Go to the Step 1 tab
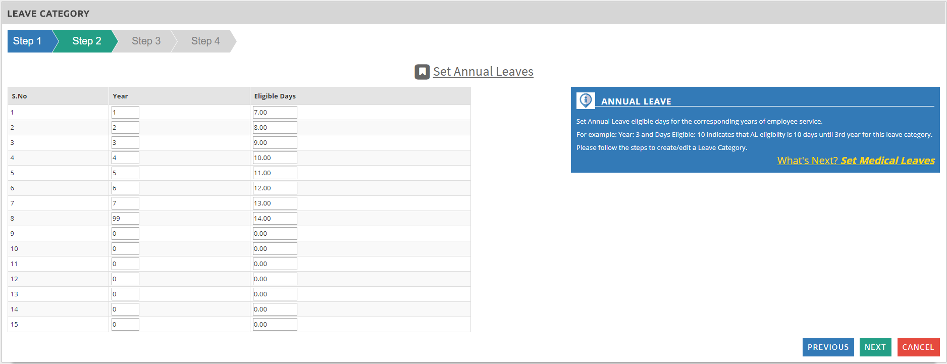Viewport: 947px width, 364px height. [x=28, y=41]
